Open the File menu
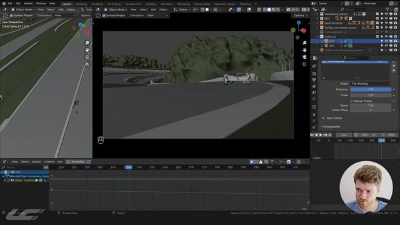400x225 pixels. (10, 4)
